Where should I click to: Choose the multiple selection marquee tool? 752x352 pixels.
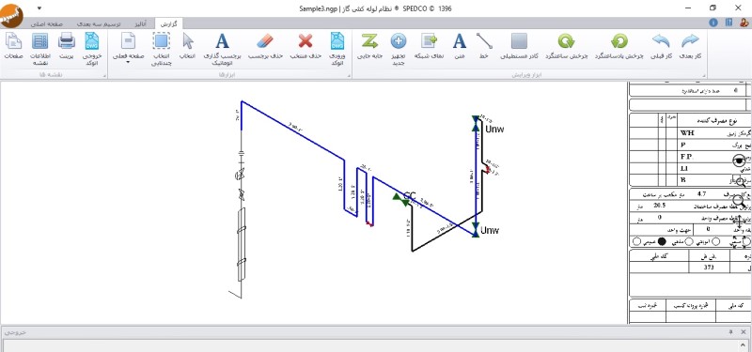point(162,41)
